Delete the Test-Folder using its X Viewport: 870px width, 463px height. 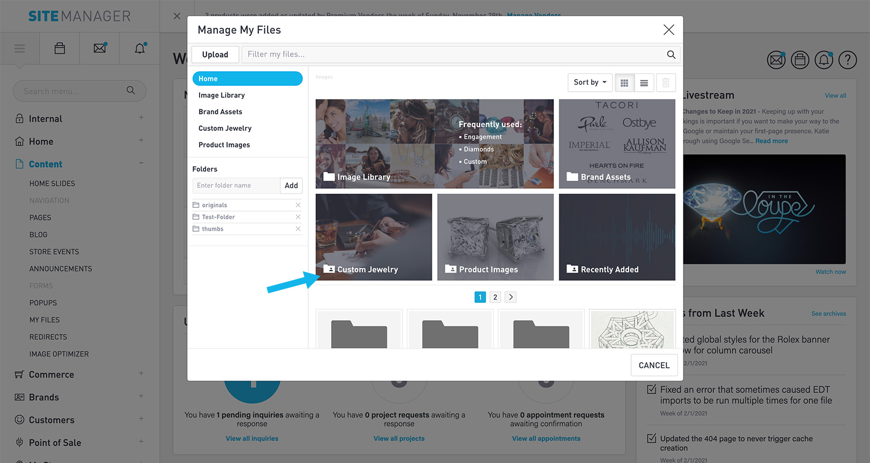point(298,217)
